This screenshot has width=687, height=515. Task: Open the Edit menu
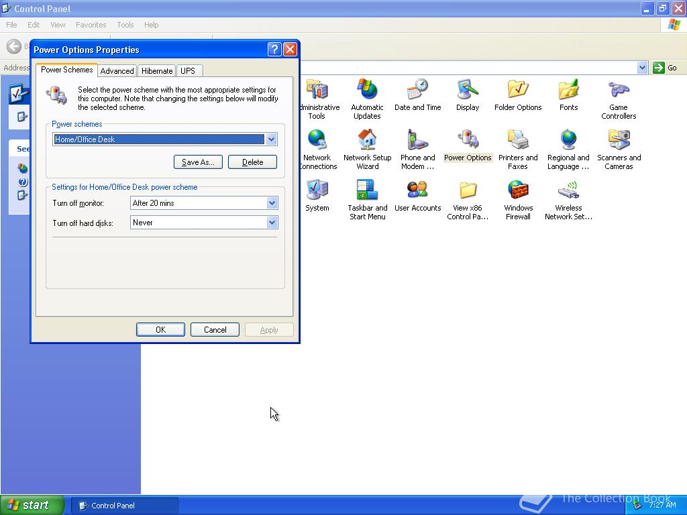[34, 25]
